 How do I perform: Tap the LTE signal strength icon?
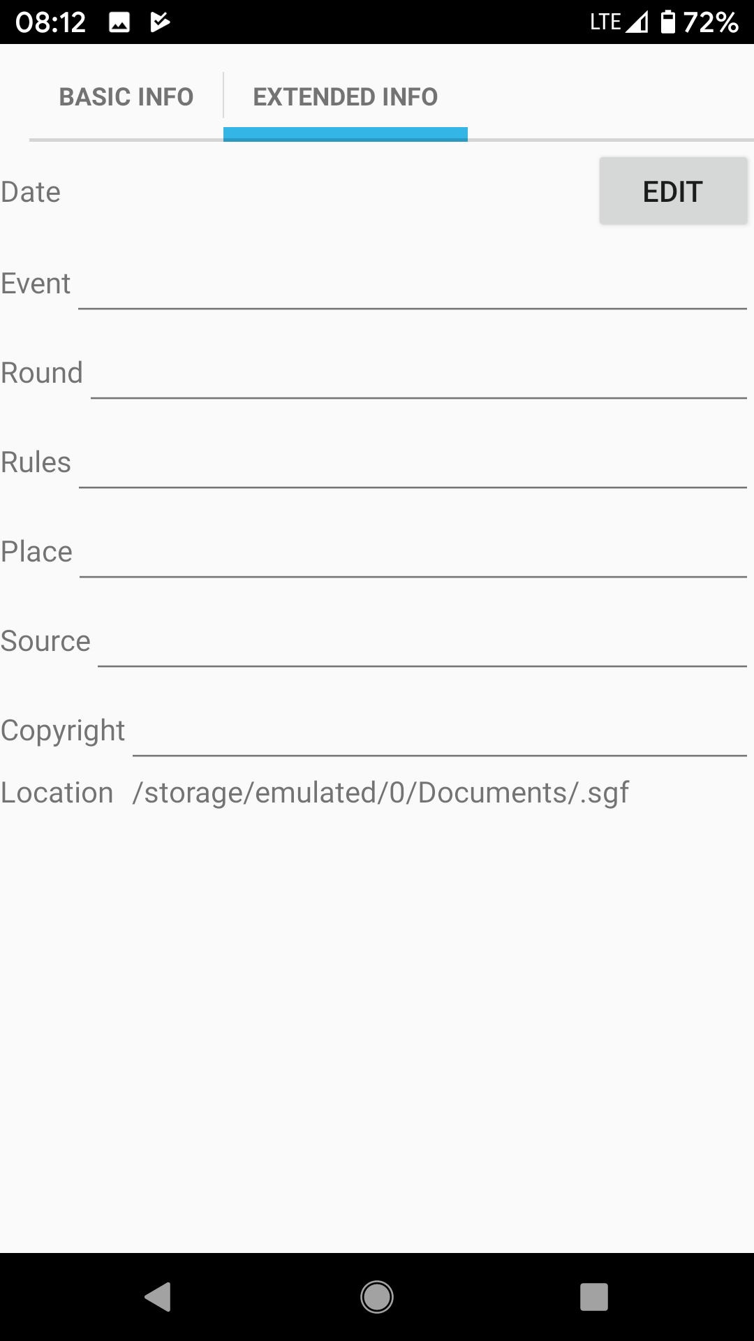point(636,23)
